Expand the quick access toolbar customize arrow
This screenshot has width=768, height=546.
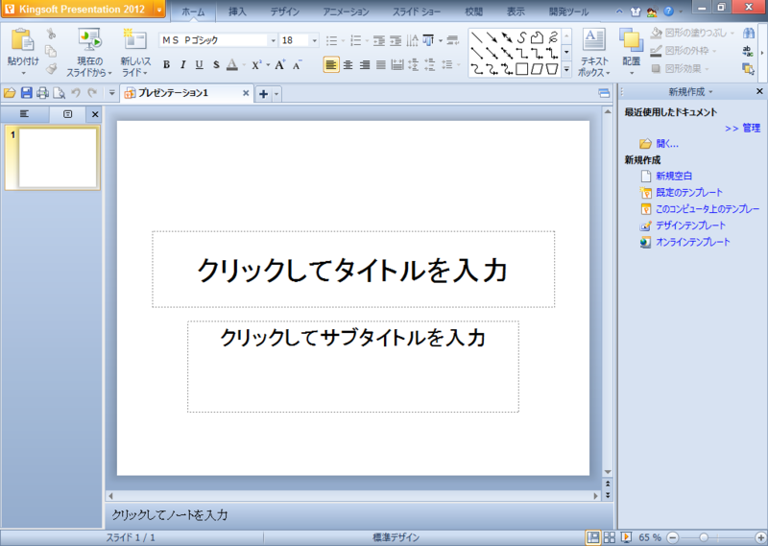click(x=111, y=93)
